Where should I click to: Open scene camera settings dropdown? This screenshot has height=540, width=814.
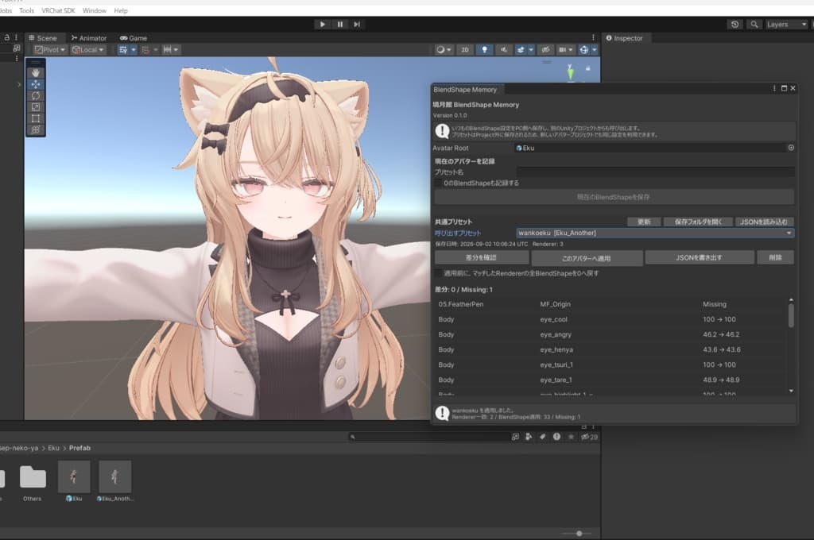pyautogui.click(x=565, y=50)
